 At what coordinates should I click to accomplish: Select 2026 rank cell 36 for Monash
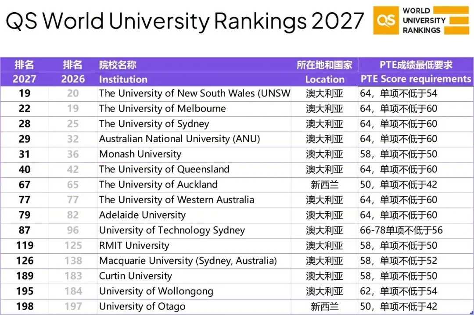73,154
